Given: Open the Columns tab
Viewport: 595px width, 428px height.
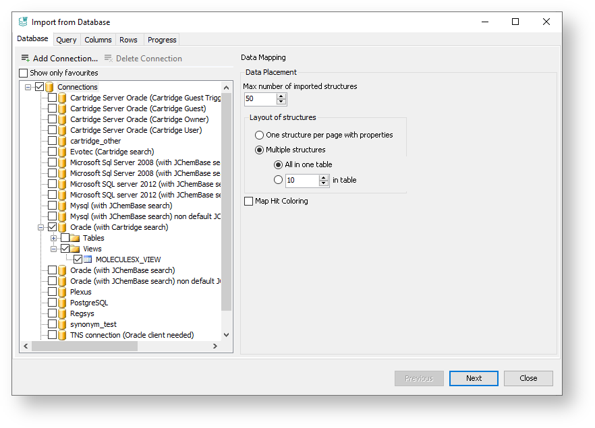Looking at the screenshot, I should point(98,40).
